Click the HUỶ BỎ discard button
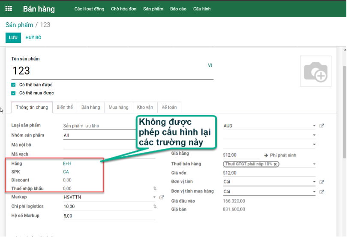The width and height of the screenshot is (347, 237). click(33, 38)
